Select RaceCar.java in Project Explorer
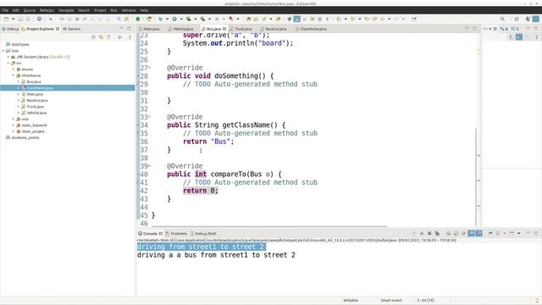 coord(37,100)
